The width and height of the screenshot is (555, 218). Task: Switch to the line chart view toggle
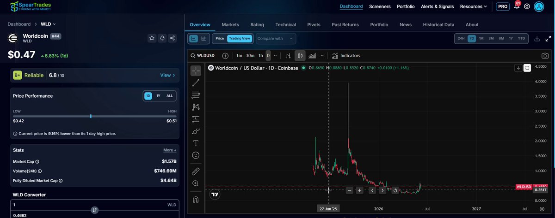pos(194,39)
